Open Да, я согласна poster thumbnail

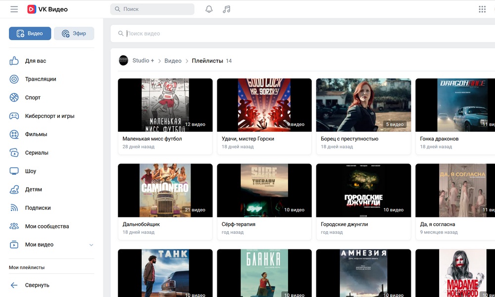(455, 190)
